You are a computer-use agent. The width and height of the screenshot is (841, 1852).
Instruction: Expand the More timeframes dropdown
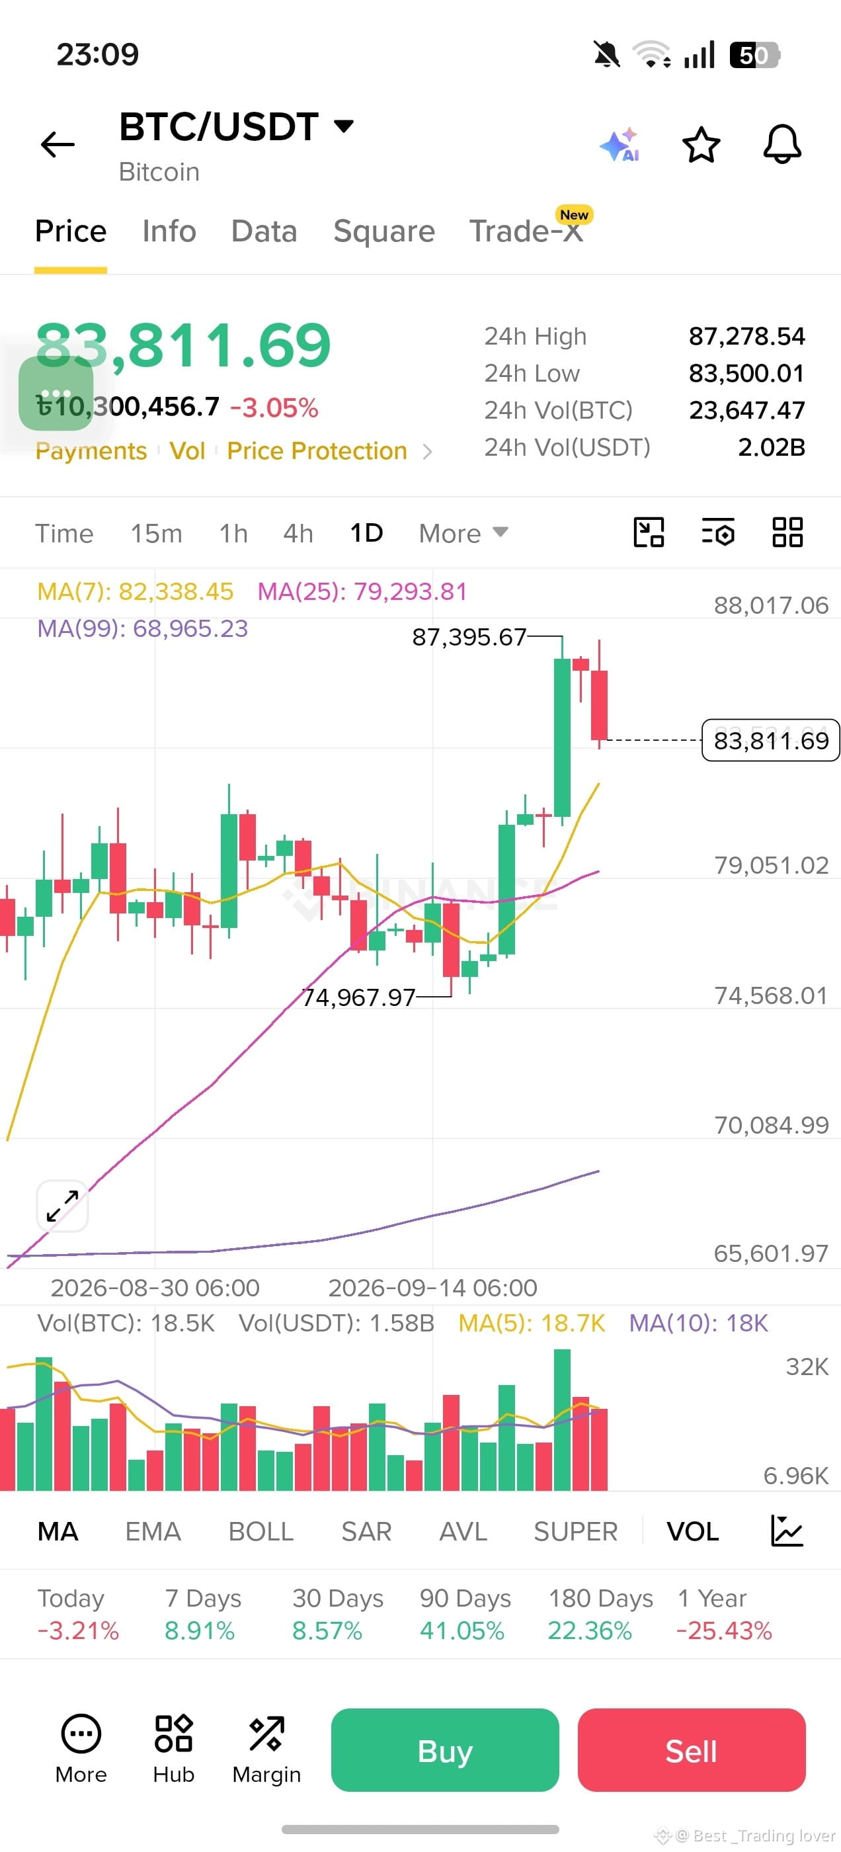(463, 534)
